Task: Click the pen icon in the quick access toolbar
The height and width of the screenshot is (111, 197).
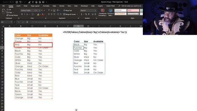Action: [29, 2]
